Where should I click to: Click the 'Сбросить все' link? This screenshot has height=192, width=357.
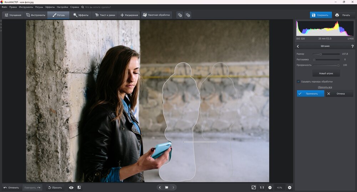[325, 87]
